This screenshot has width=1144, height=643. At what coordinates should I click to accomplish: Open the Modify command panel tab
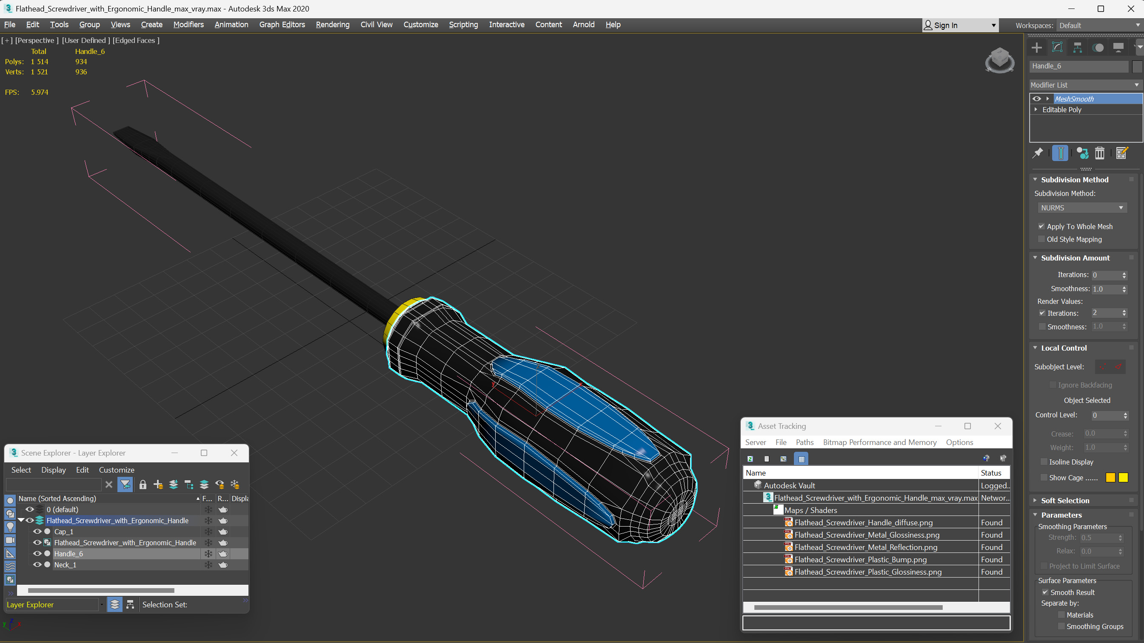[x=1057, y=48]
